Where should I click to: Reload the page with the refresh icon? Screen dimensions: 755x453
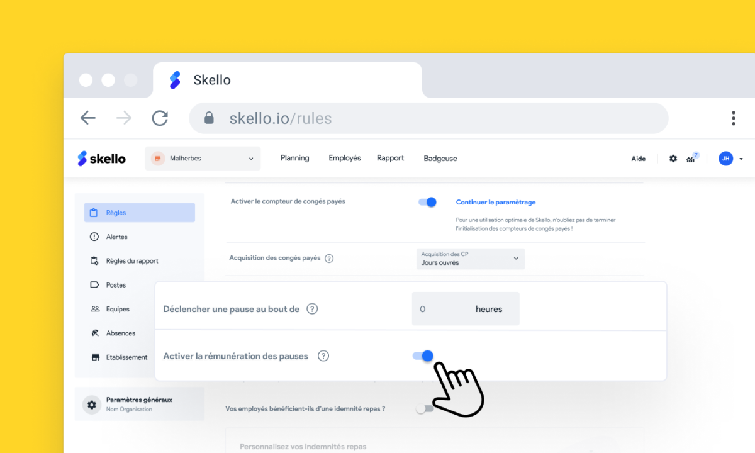point(160,118)
